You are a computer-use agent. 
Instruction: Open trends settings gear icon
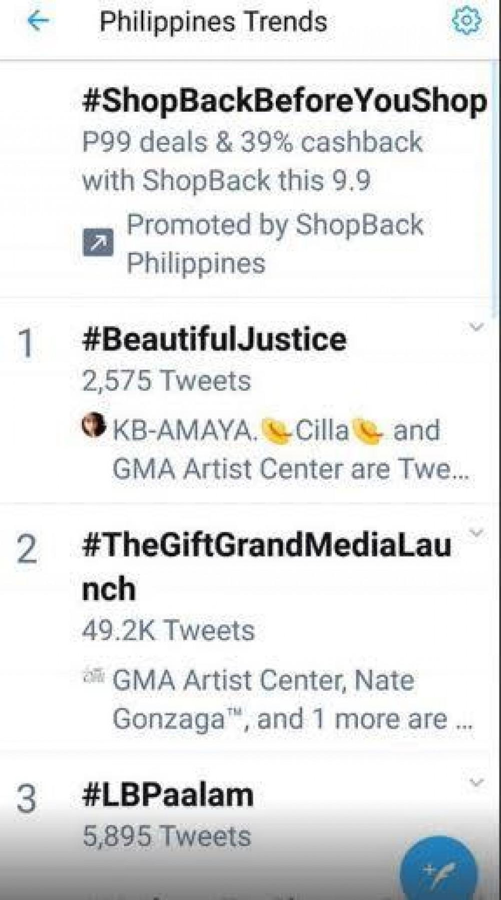(x=466, y=21)
